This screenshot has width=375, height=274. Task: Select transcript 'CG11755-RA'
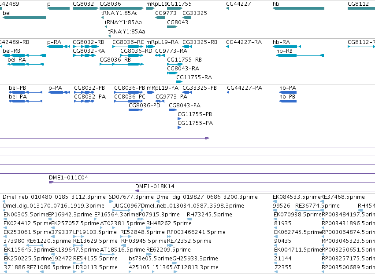pyautogui.click(x=194, y=77)
